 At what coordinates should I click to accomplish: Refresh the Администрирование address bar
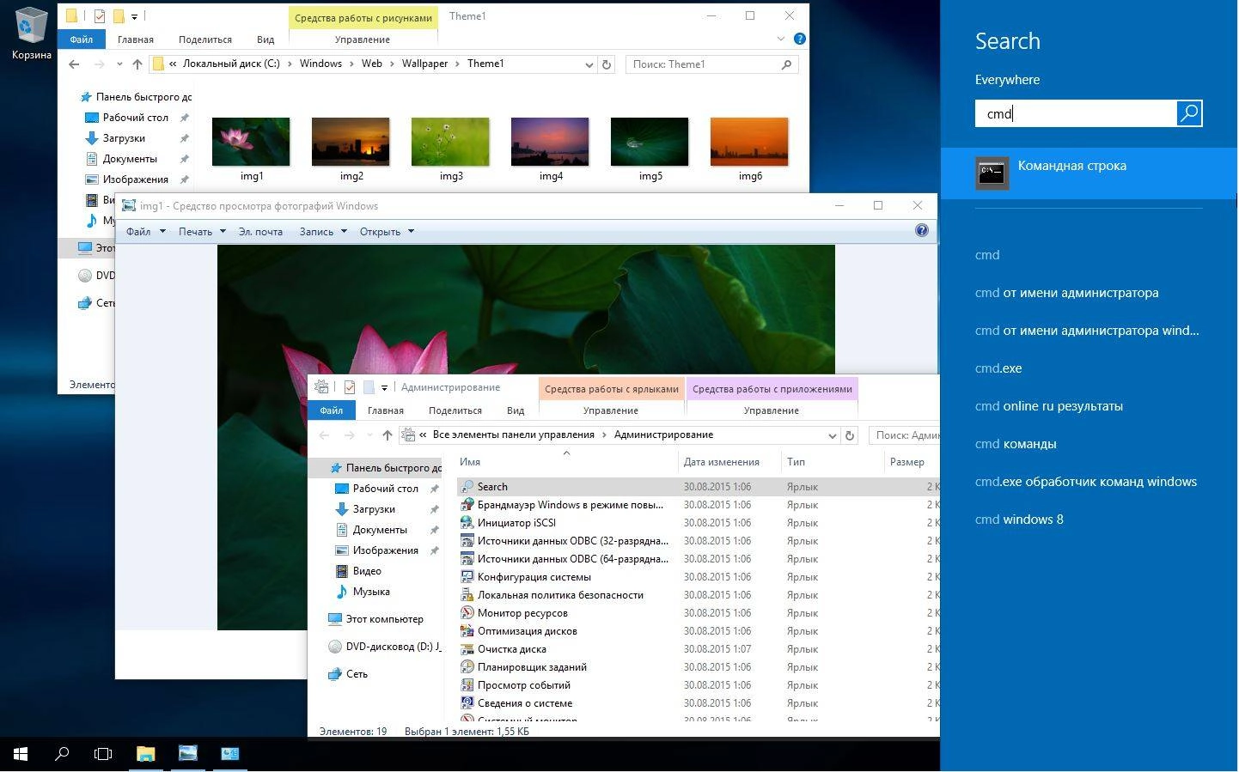[x=850, y=435]
